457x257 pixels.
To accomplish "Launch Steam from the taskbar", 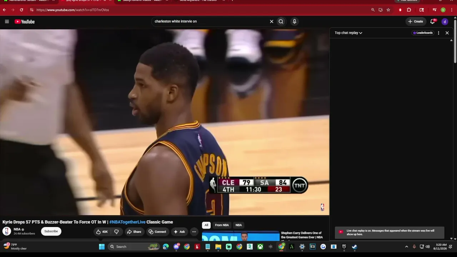I will click(355, 247).
